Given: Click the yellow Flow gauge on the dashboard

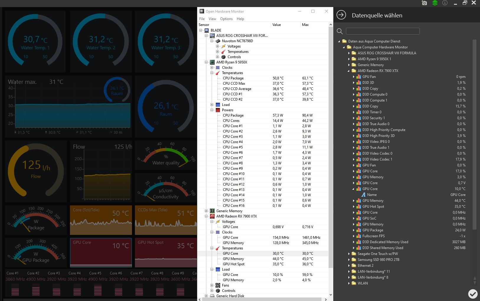Looking at the screenshot, I should coord(36,171).
